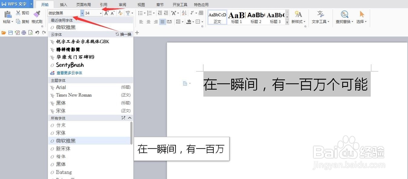Open the Paste (粘贴) dropdown arrow
The height and width of the screenshot is (179, 408).
12,22
